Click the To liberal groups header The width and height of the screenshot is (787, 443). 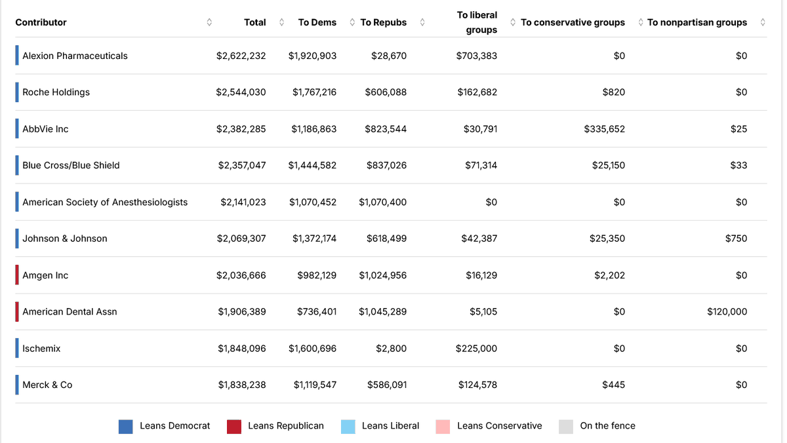pyautogui.click(x=477, y=22)
